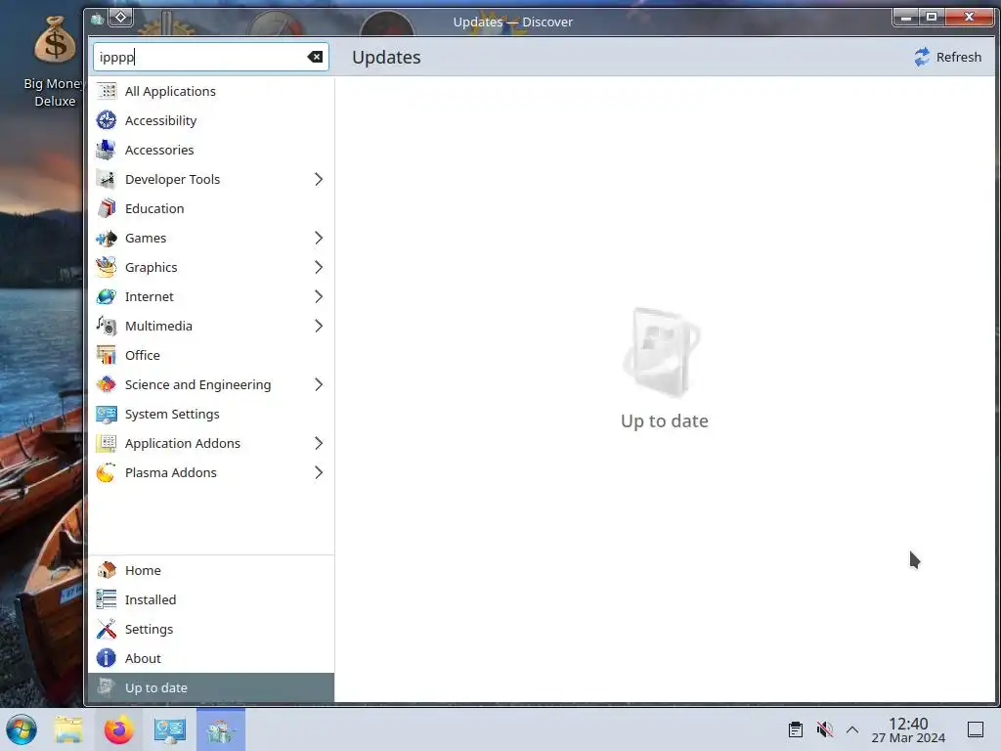The width and height of the screenshot is (1001, 751).
Task: Click the Office chart icon
Action: (107, 356)
